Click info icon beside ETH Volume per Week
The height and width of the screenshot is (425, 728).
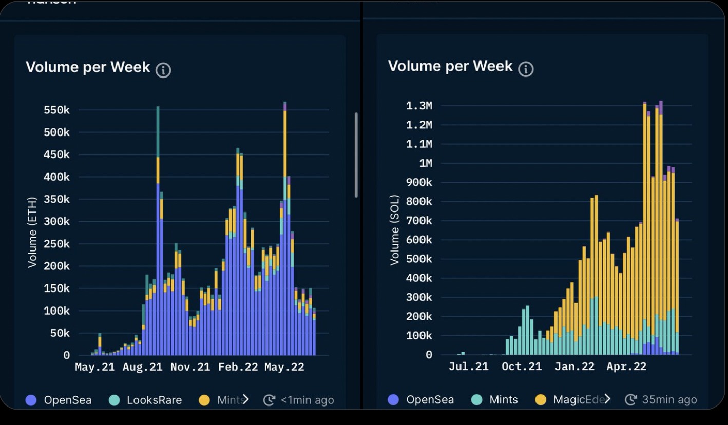click(x=163, y=70)
